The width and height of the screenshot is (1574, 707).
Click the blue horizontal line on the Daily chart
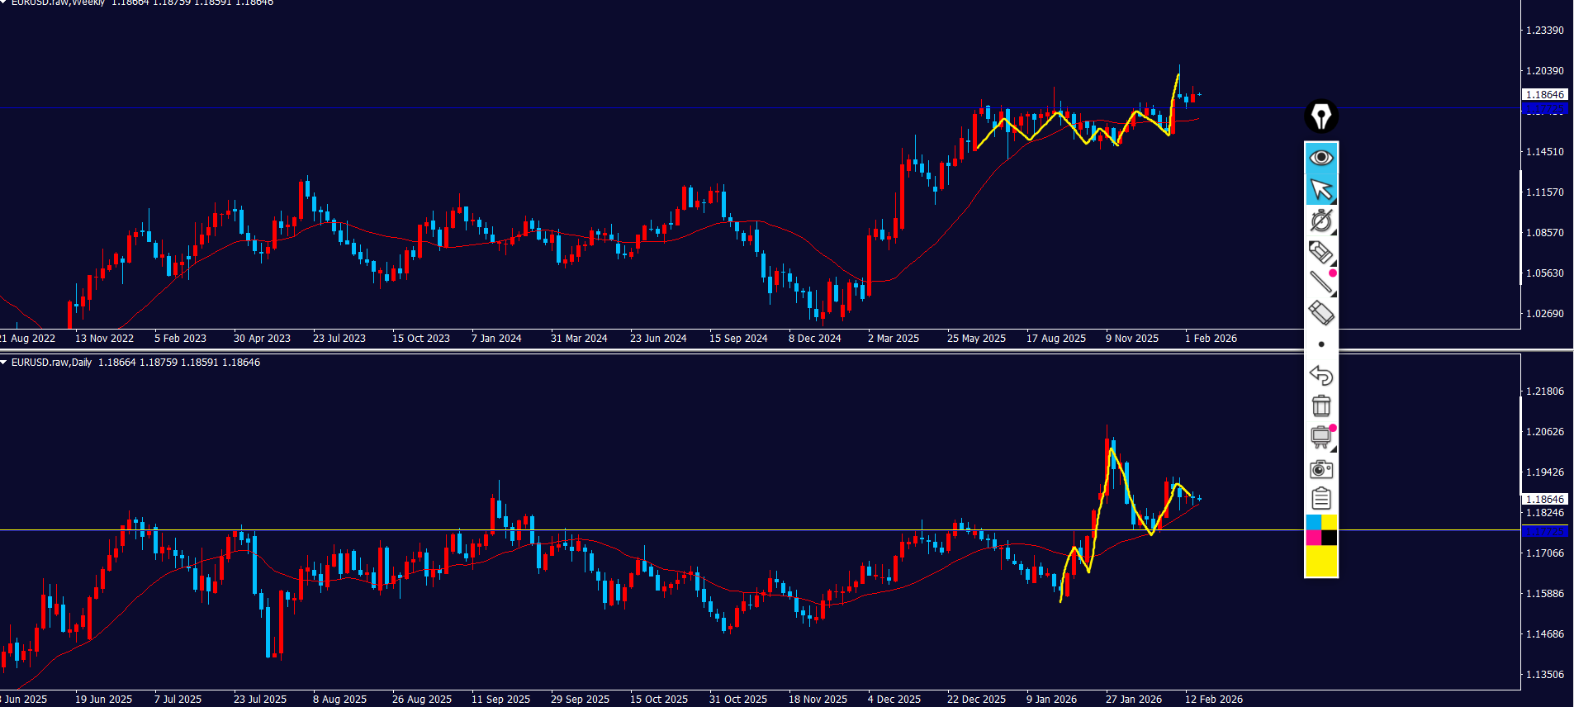[x=743, y=530]
